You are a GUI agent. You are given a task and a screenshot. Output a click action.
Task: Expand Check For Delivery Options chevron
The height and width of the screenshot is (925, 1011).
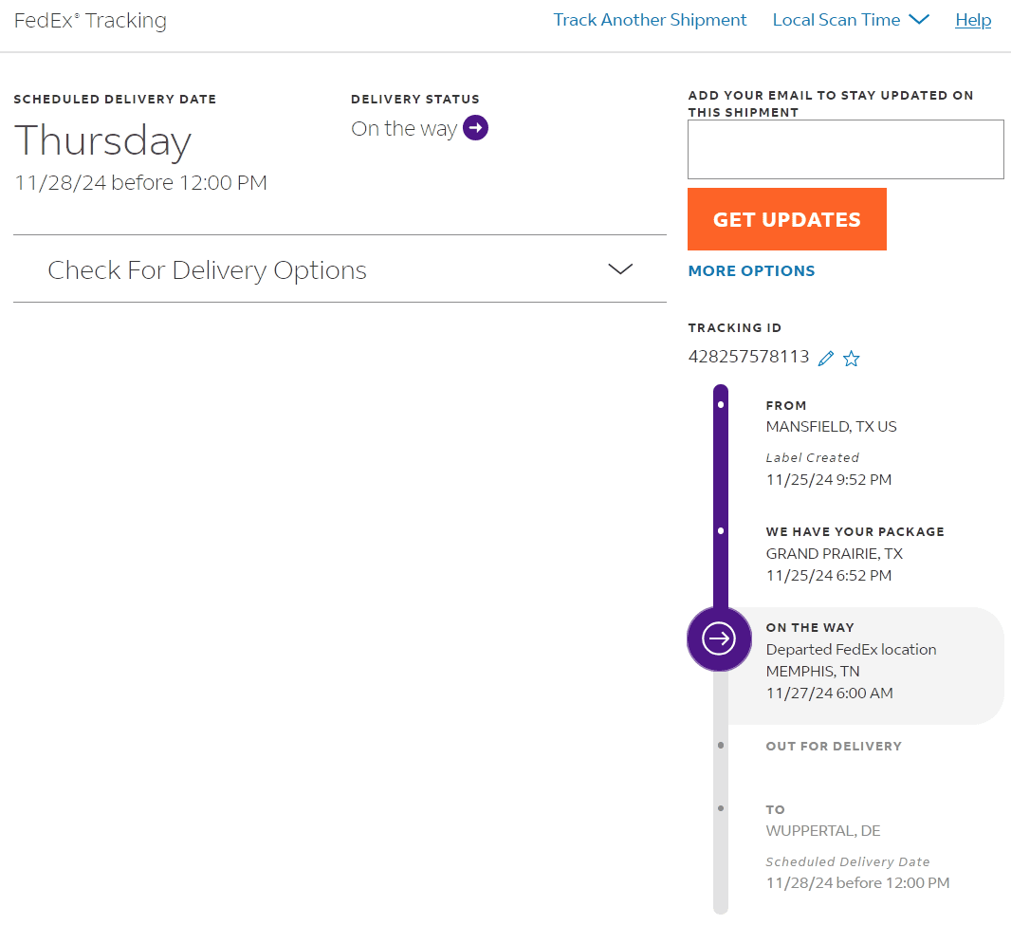pyautogui.click(x=620, y=269)
